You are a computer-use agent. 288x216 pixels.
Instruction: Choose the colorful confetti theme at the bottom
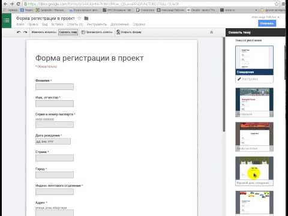pyautogui.click(x=254, y=203)
